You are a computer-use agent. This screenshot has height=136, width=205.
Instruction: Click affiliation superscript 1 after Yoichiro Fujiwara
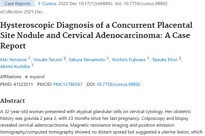click(148, 58)
